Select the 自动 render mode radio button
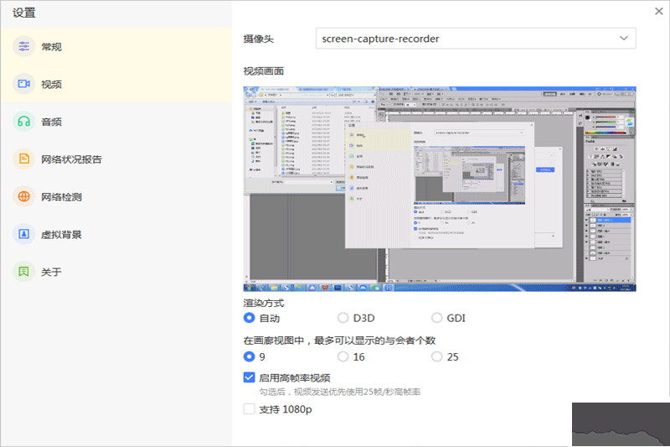 pos(249,318)
